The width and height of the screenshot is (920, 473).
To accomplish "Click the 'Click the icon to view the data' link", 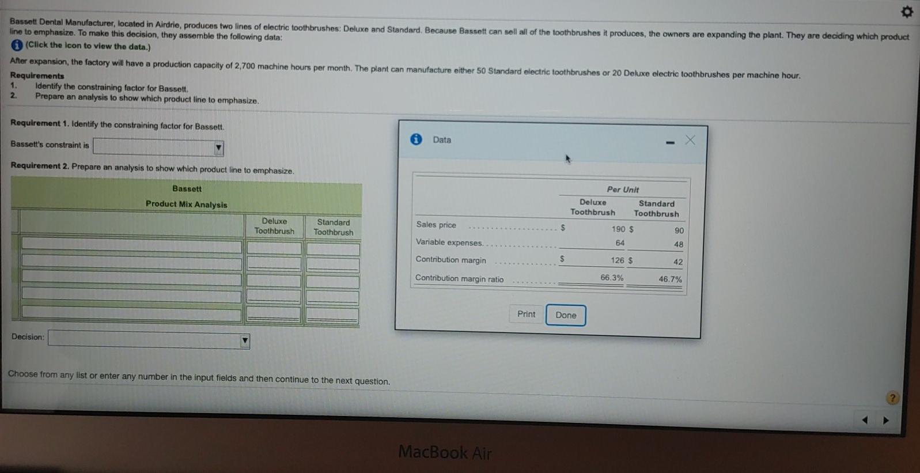I will 88,47.
